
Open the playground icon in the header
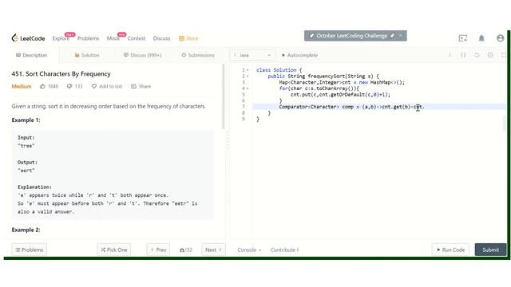tap(463, 38)
